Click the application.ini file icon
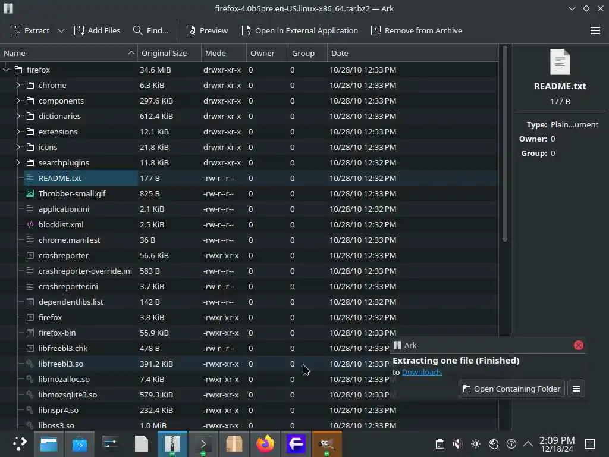This screenshot has height=457, width=609. pyautogui.click(x=30, y=209)
